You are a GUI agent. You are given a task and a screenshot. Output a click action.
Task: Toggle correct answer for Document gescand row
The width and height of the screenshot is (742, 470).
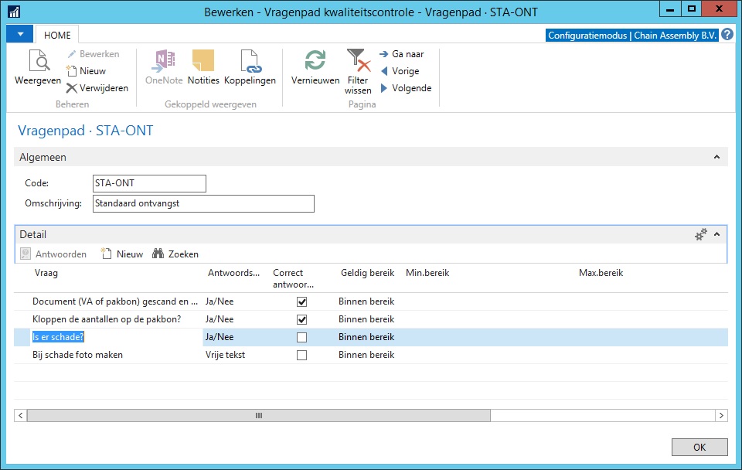(x=301, y=301)
